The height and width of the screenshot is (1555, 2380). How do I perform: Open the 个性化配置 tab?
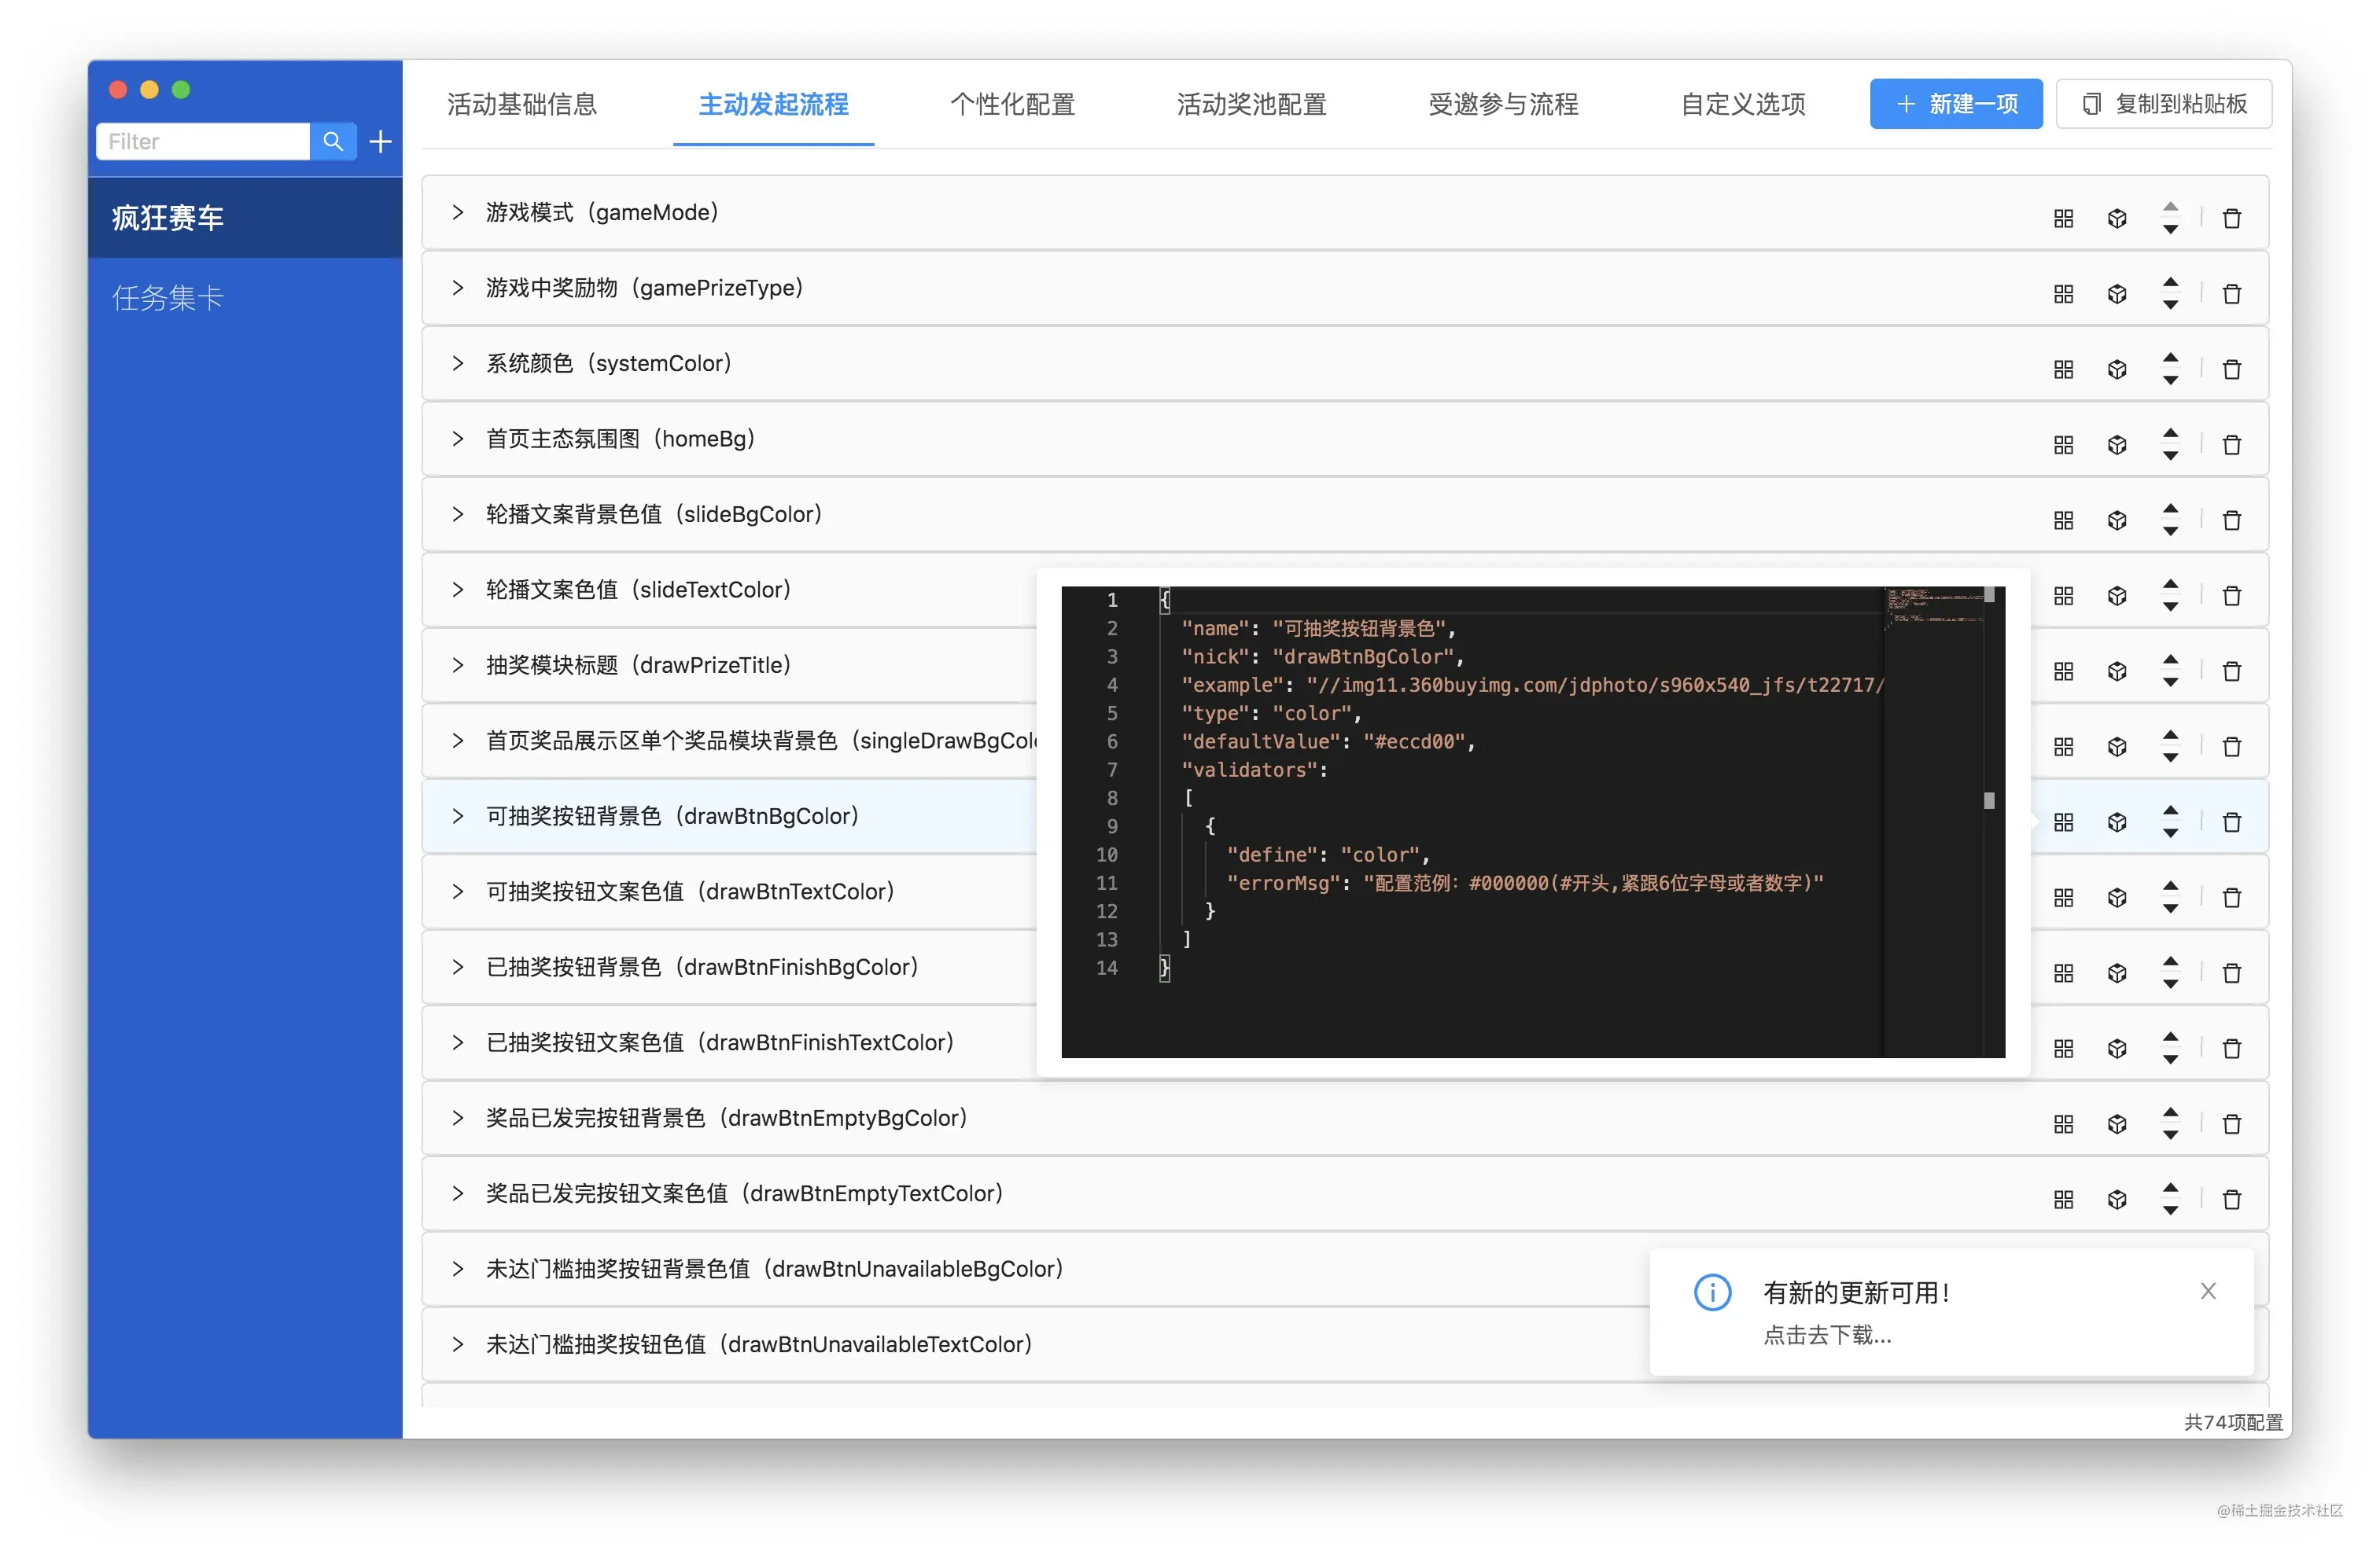(x=1012, y=104)
